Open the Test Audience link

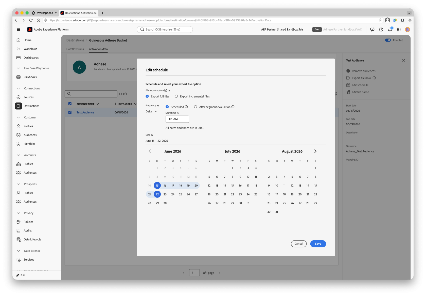(x=85, y=112)
